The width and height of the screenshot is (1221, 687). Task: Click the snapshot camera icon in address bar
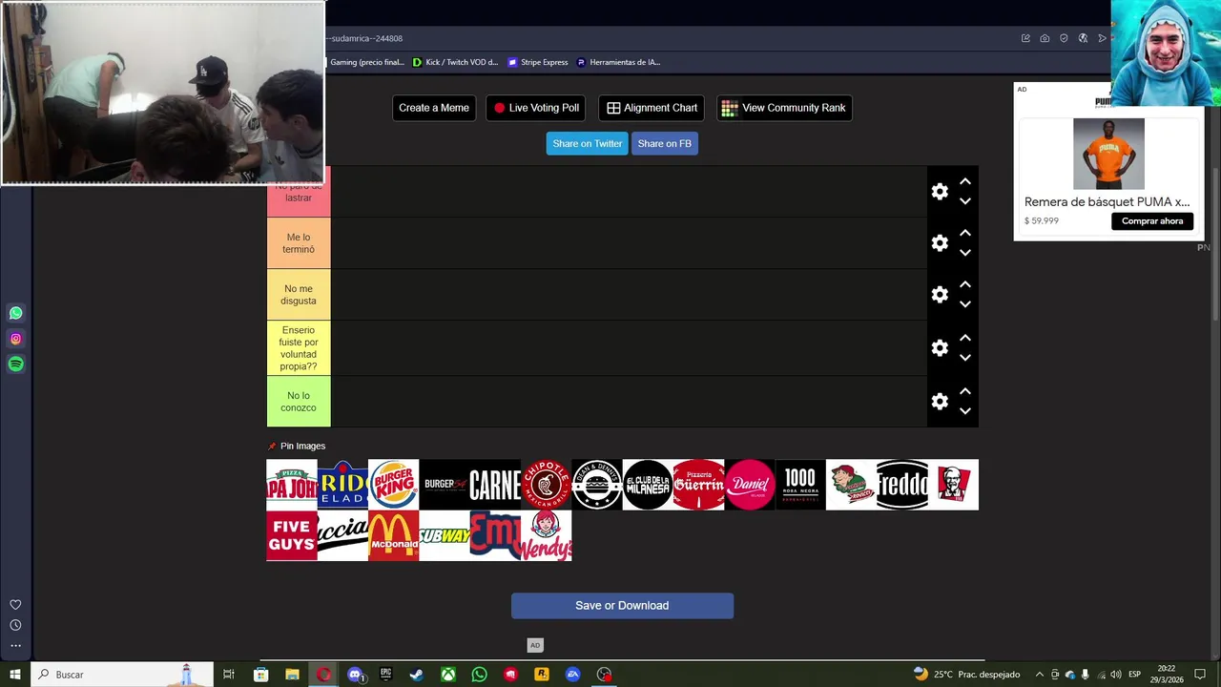pyautogui.click(x=1045, y=38)
